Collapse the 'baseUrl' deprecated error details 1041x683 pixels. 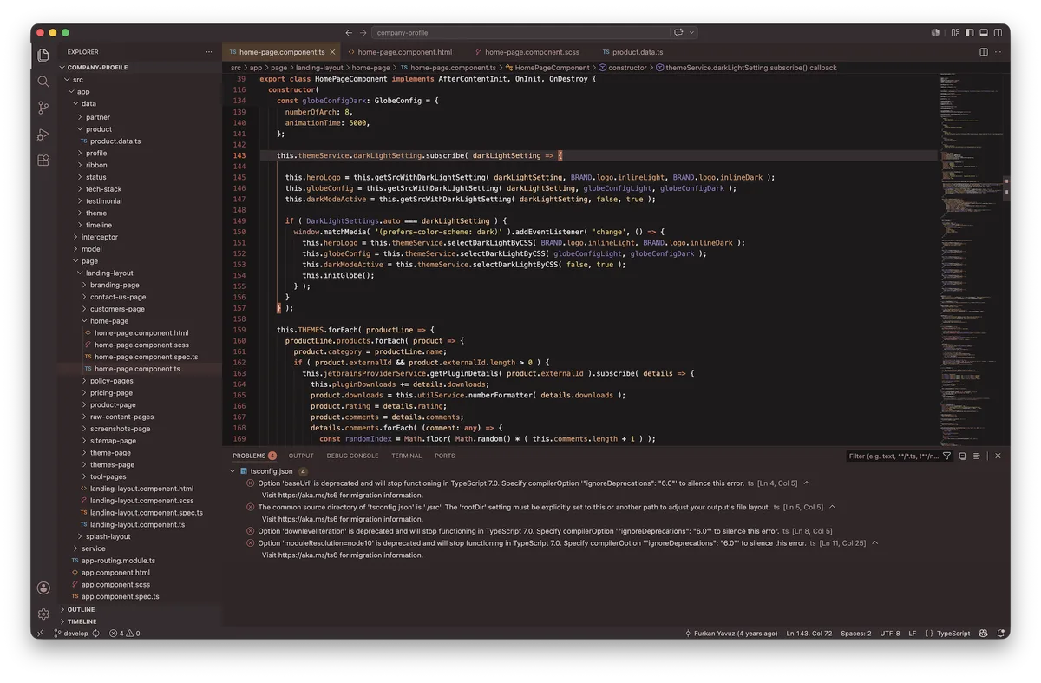point(807,483)
